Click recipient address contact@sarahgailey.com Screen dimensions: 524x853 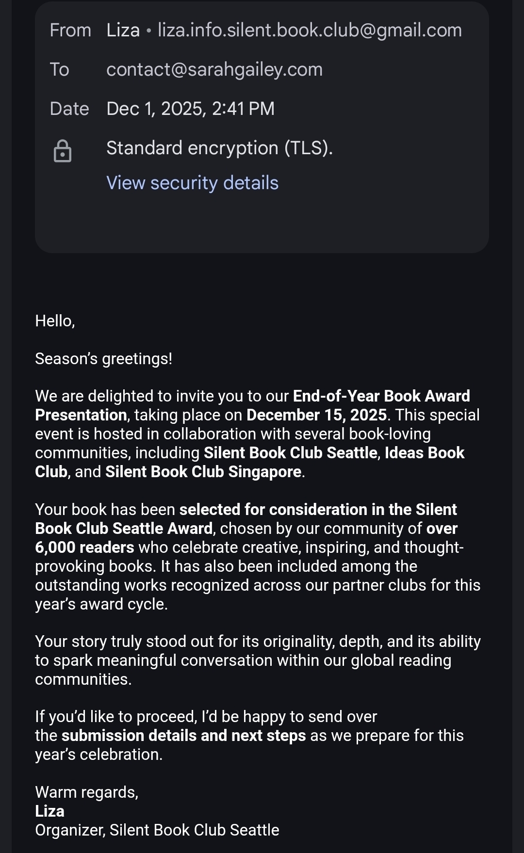[x=214, y=69]
